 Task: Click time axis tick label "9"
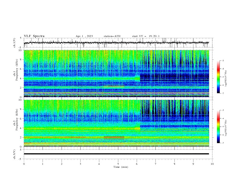click(193, 164)
